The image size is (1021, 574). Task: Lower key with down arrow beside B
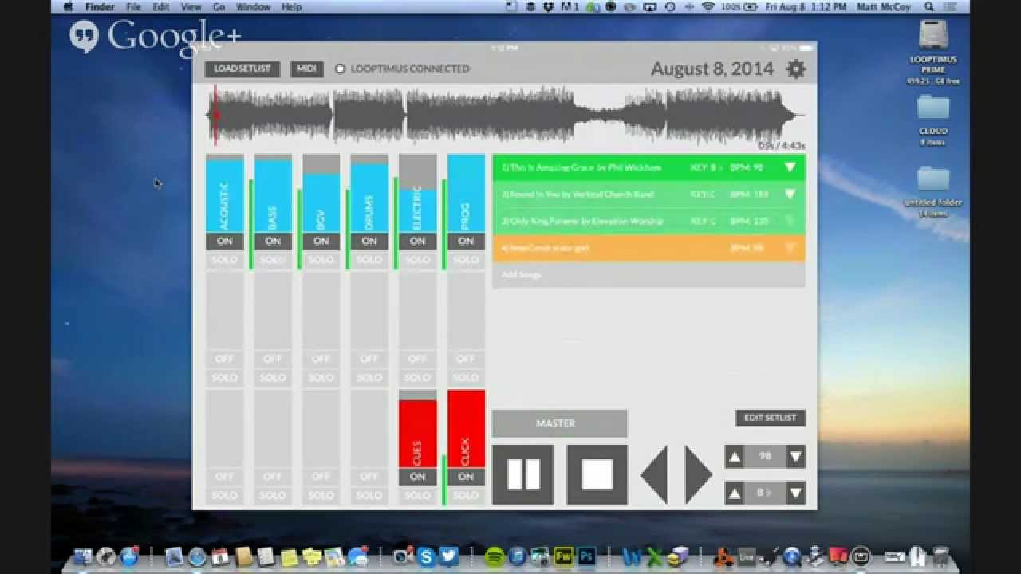[795, 493]
